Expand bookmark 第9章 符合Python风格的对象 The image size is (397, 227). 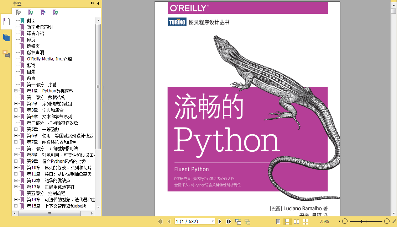(x=16, y=161)
